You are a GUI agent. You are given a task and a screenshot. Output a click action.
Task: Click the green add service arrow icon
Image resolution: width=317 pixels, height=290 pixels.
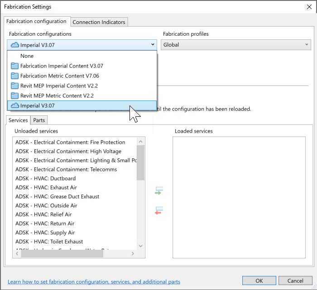click(158, 191)
